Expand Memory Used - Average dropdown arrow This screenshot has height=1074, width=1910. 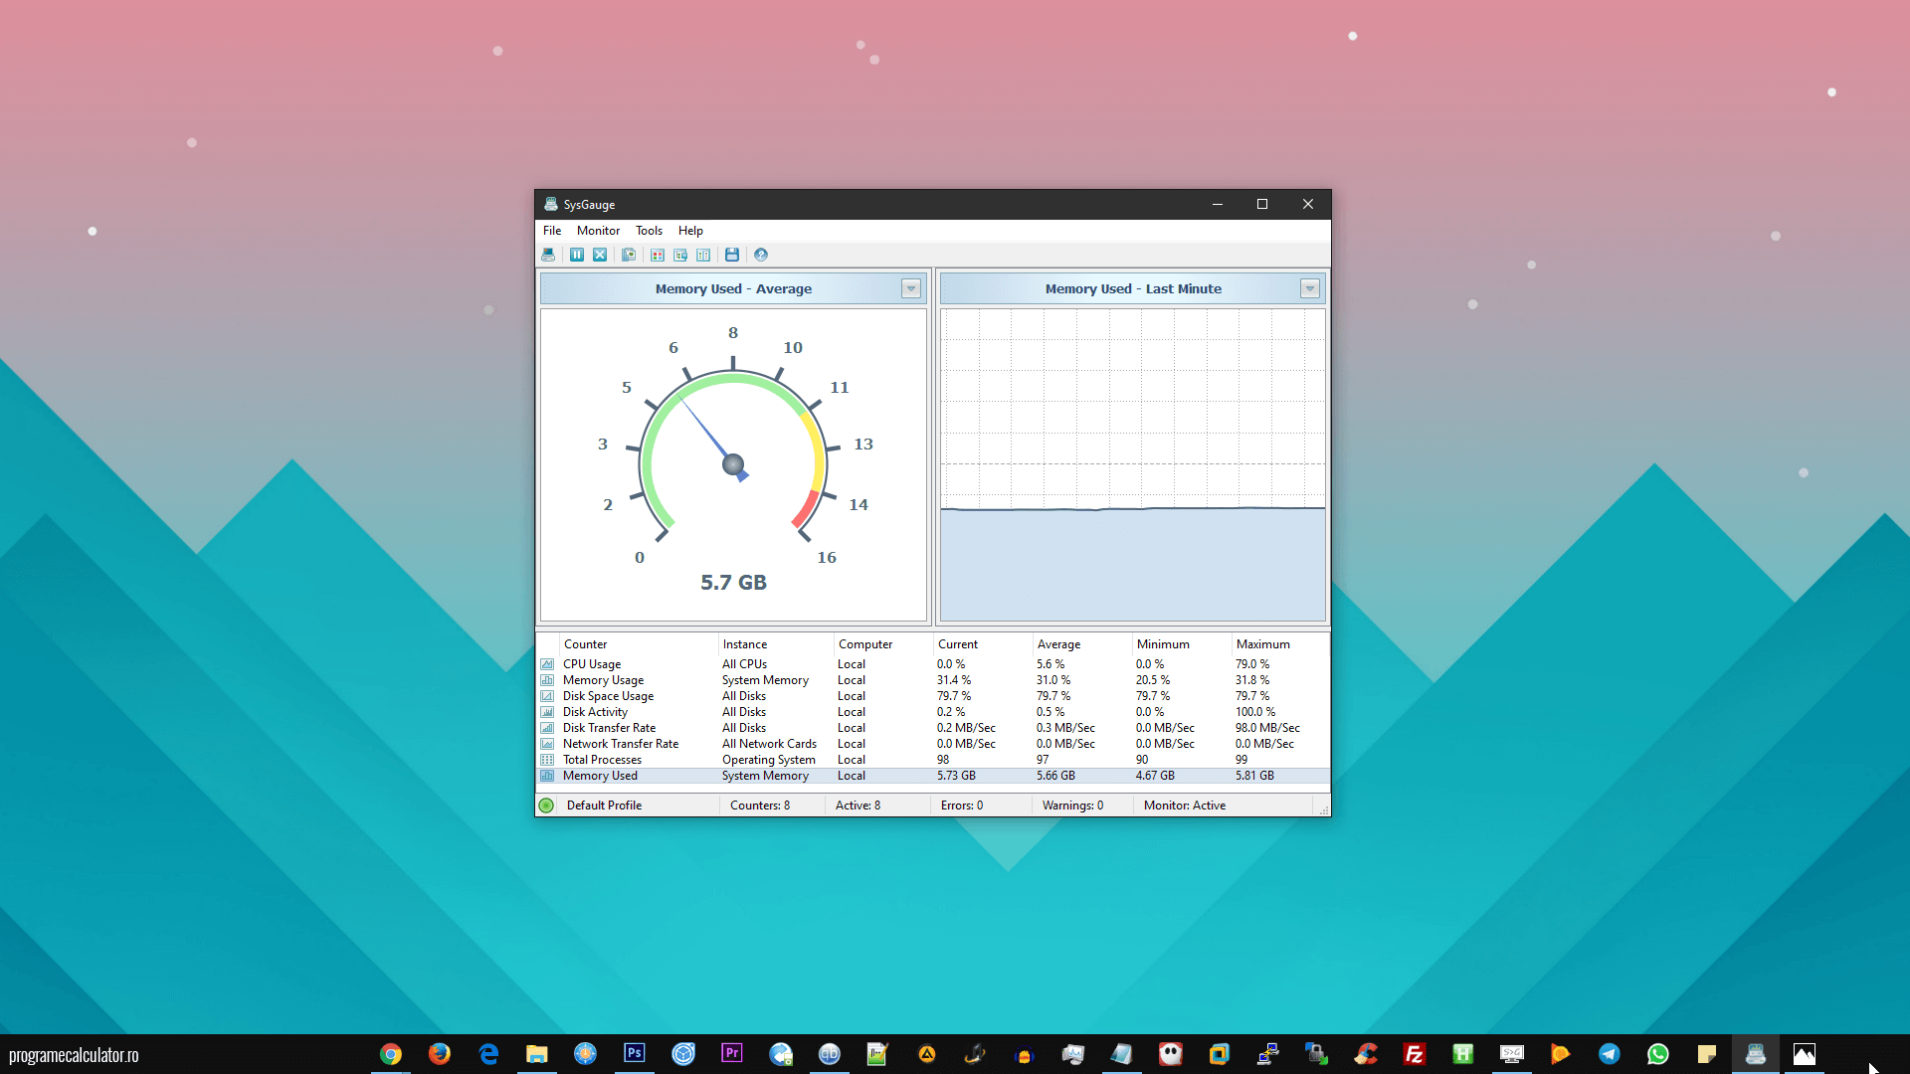point(910,288)
